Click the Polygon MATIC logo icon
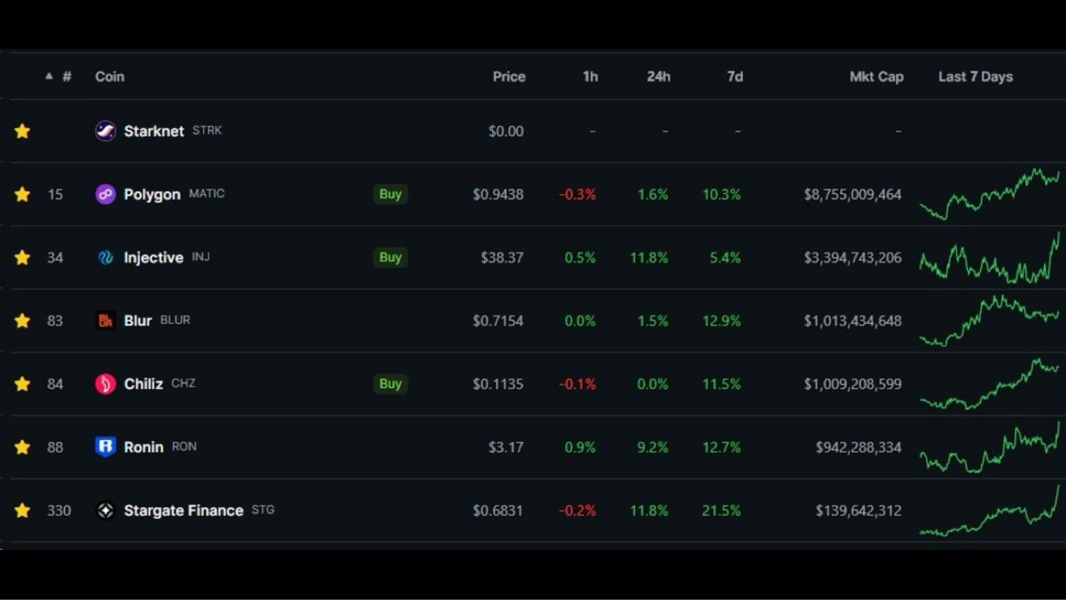This screenshot has width=1066, height=600. (105, 194)
